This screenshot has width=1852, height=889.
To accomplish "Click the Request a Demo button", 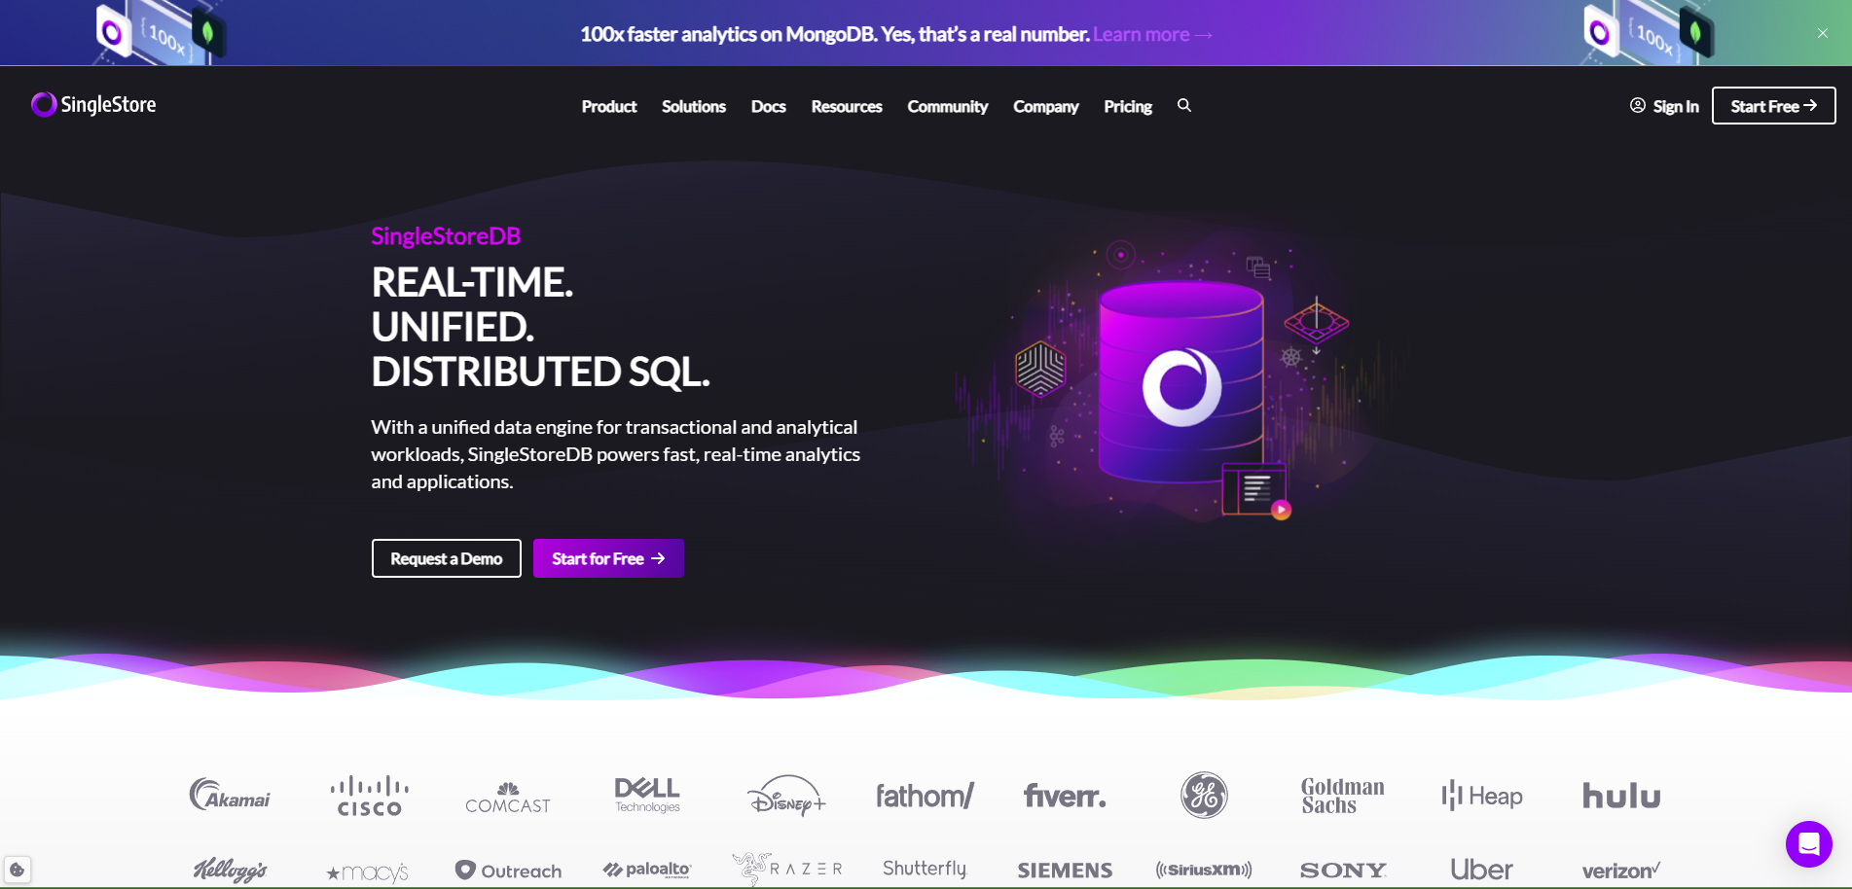I will (x=447, y=558).
